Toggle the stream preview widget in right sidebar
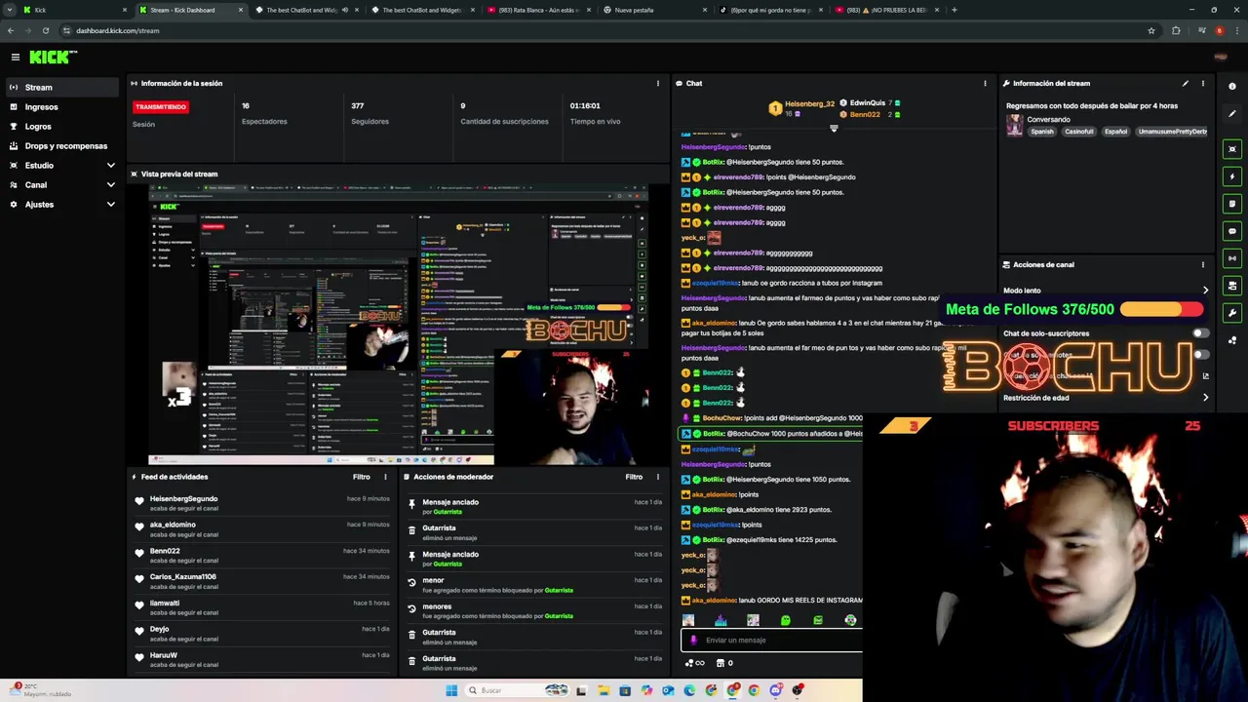The height and width of the screenshot is (702, 1248). [x=1232, y=149]
